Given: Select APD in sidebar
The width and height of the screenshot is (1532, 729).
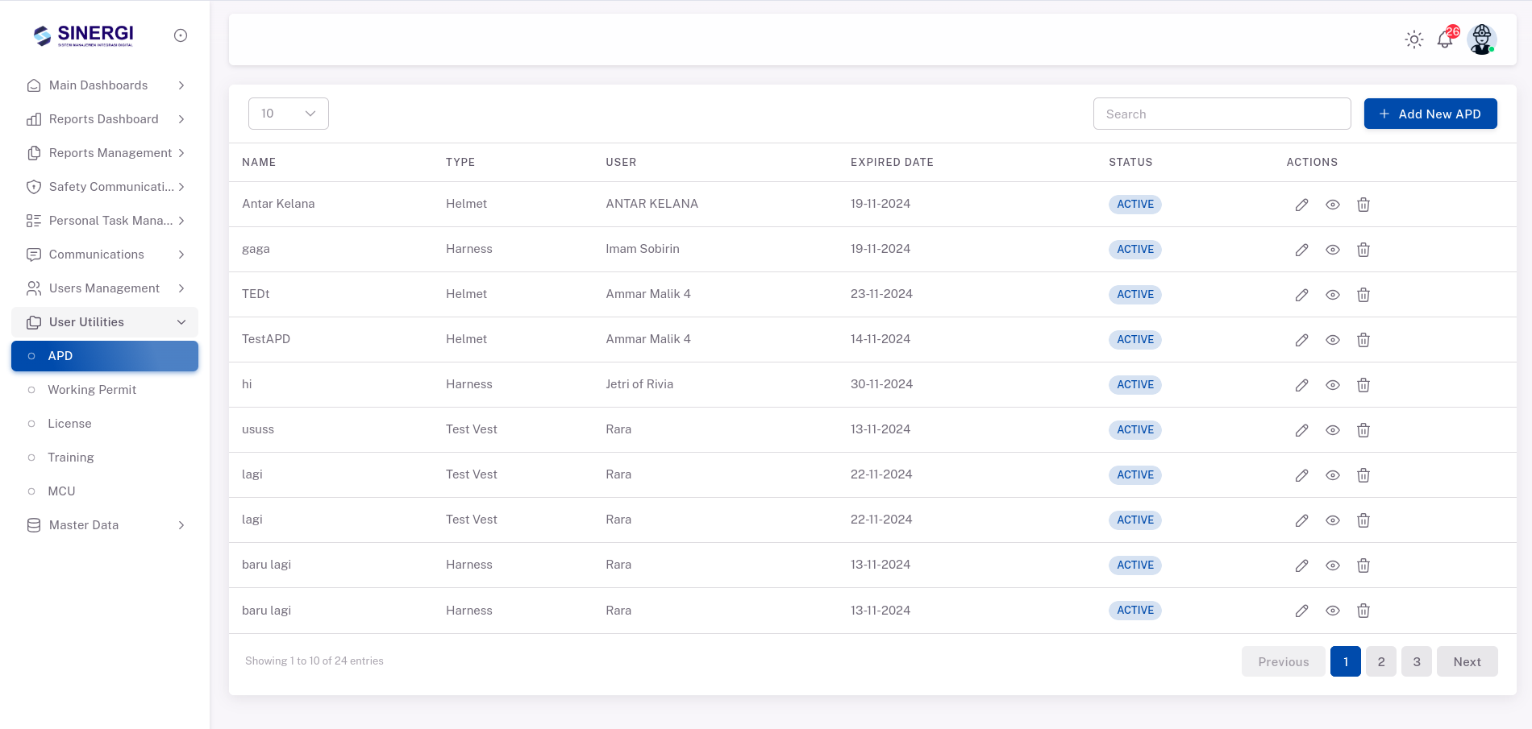Looking at the screenshot, I should pos(105,356).
